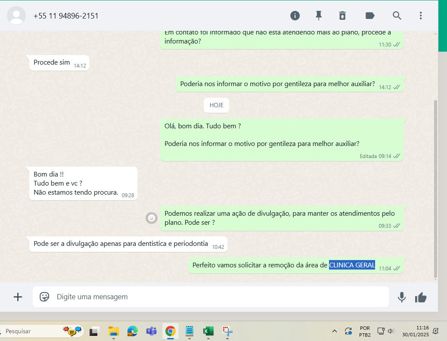Open Notepad from taskbar

(x=189, y=331)
